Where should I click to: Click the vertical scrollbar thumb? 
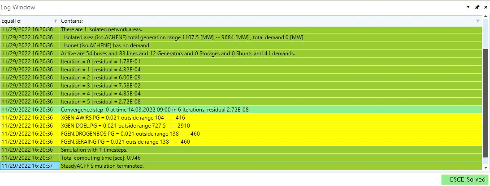pos(486,103)
